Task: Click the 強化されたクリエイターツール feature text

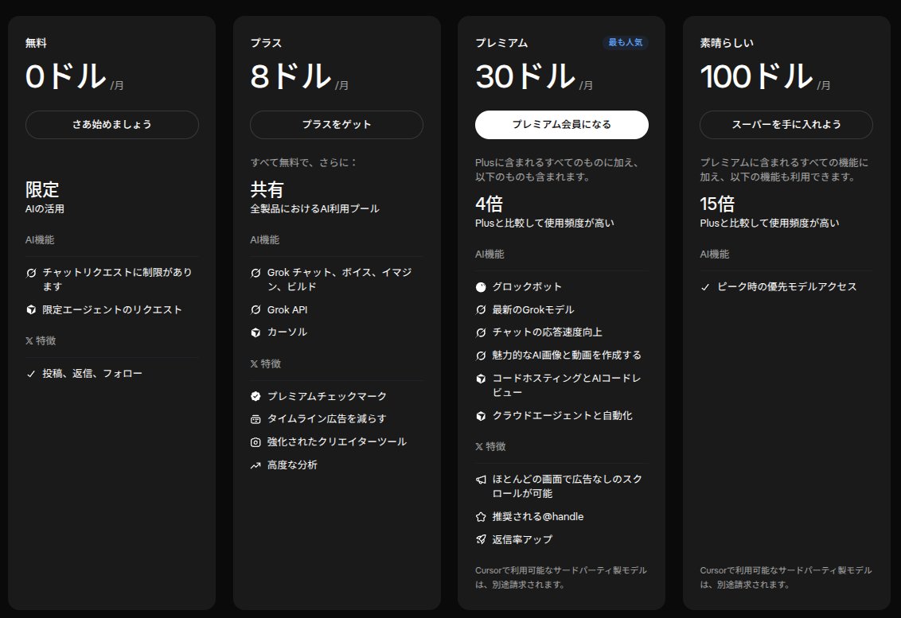Action: click(x=337, y=442)
